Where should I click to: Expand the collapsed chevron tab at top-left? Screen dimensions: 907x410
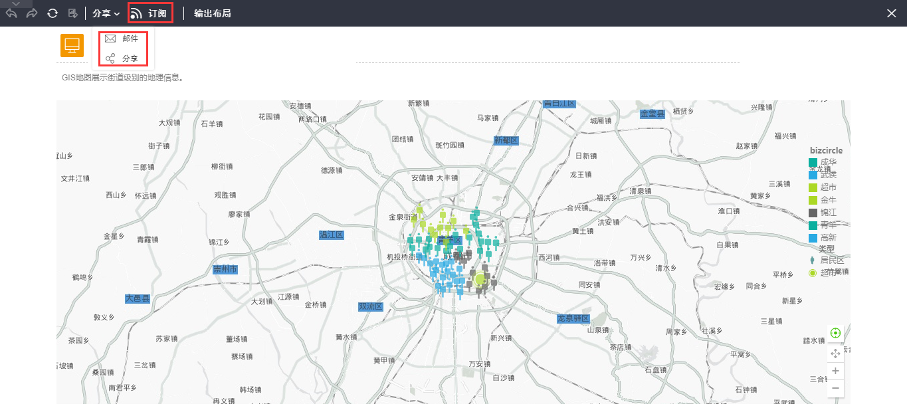pos(17,4)
